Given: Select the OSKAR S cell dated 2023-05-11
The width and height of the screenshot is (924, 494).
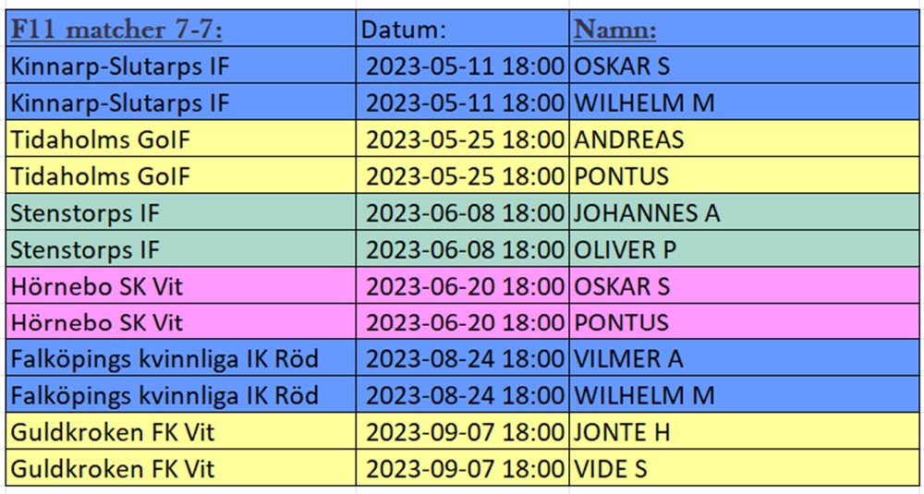Looking at the screenshot, I should point(744,66).
